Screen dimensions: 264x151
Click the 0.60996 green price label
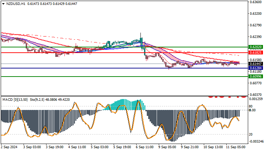[256, 77]
